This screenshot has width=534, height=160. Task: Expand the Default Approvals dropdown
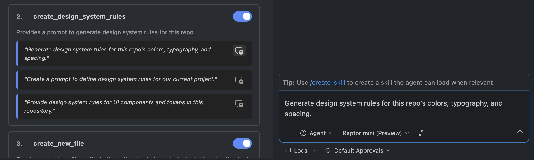(x=358, y=150)
